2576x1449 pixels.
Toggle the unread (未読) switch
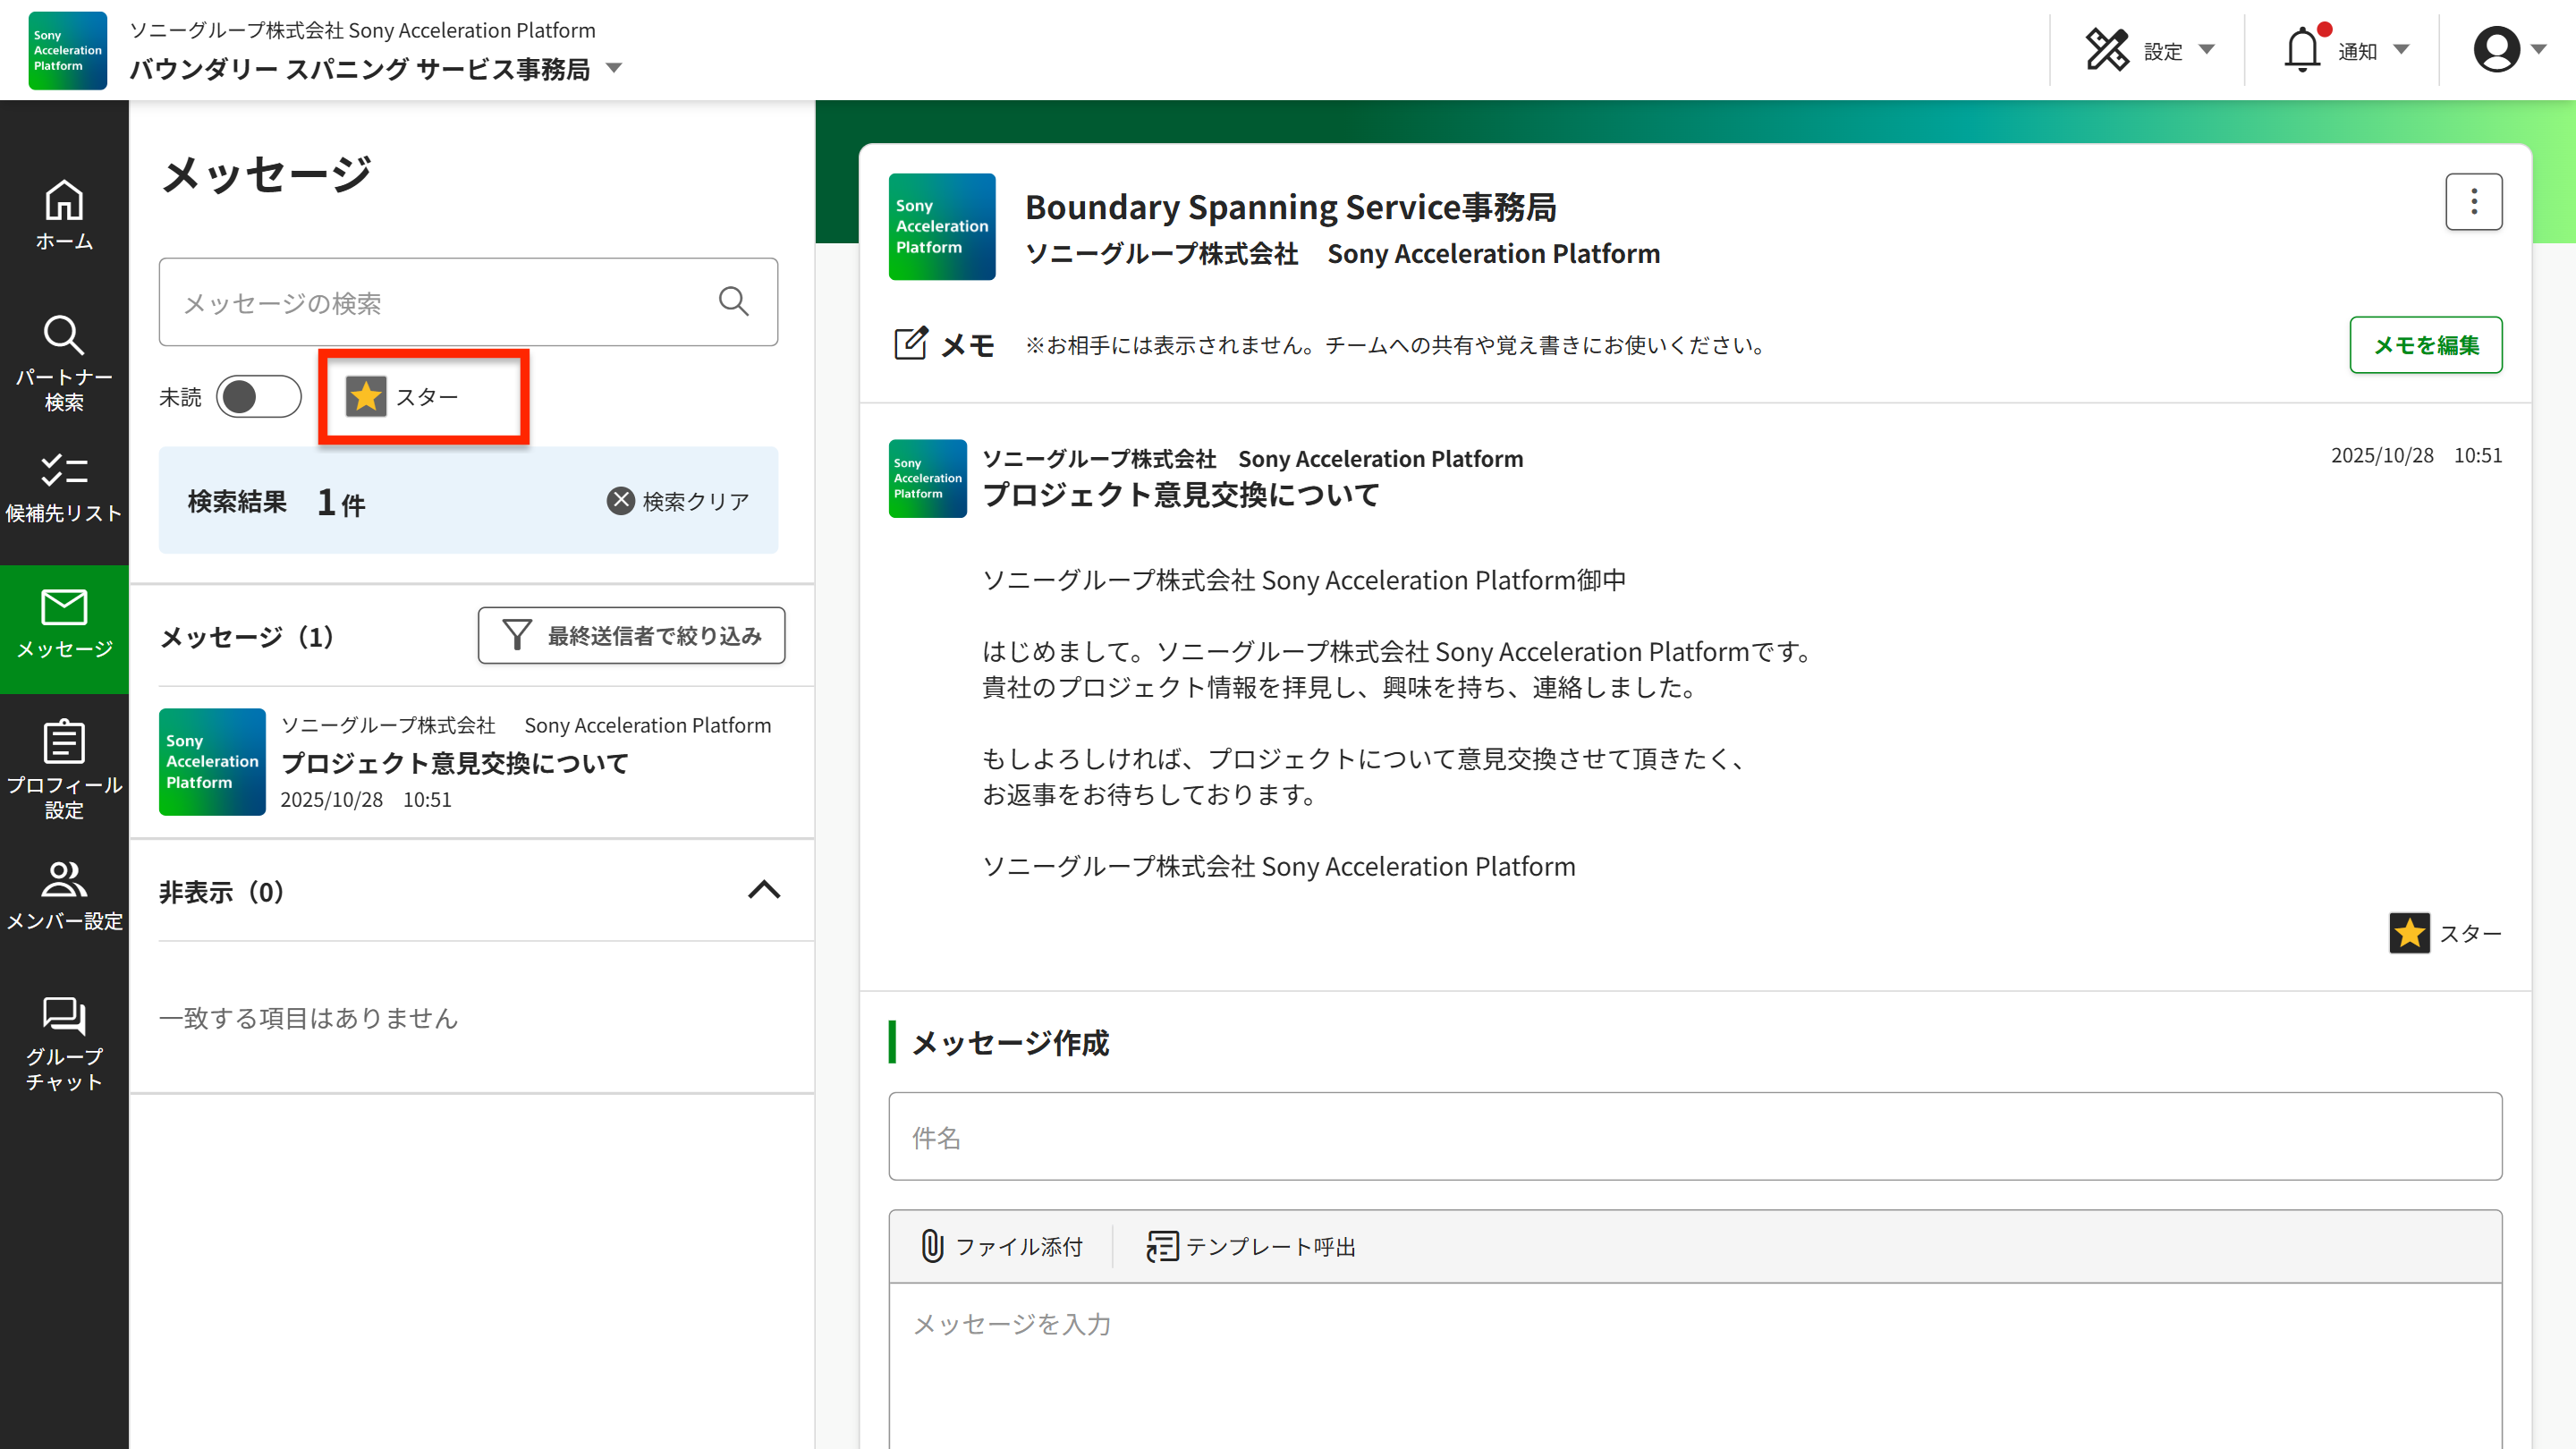[x=258, y=397]
